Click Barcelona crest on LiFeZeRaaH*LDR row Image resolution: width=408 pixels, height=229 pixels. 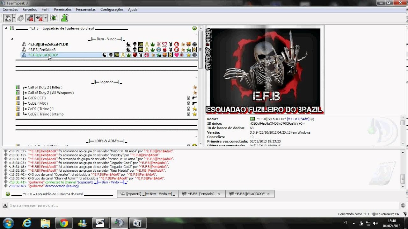(188, 44)
